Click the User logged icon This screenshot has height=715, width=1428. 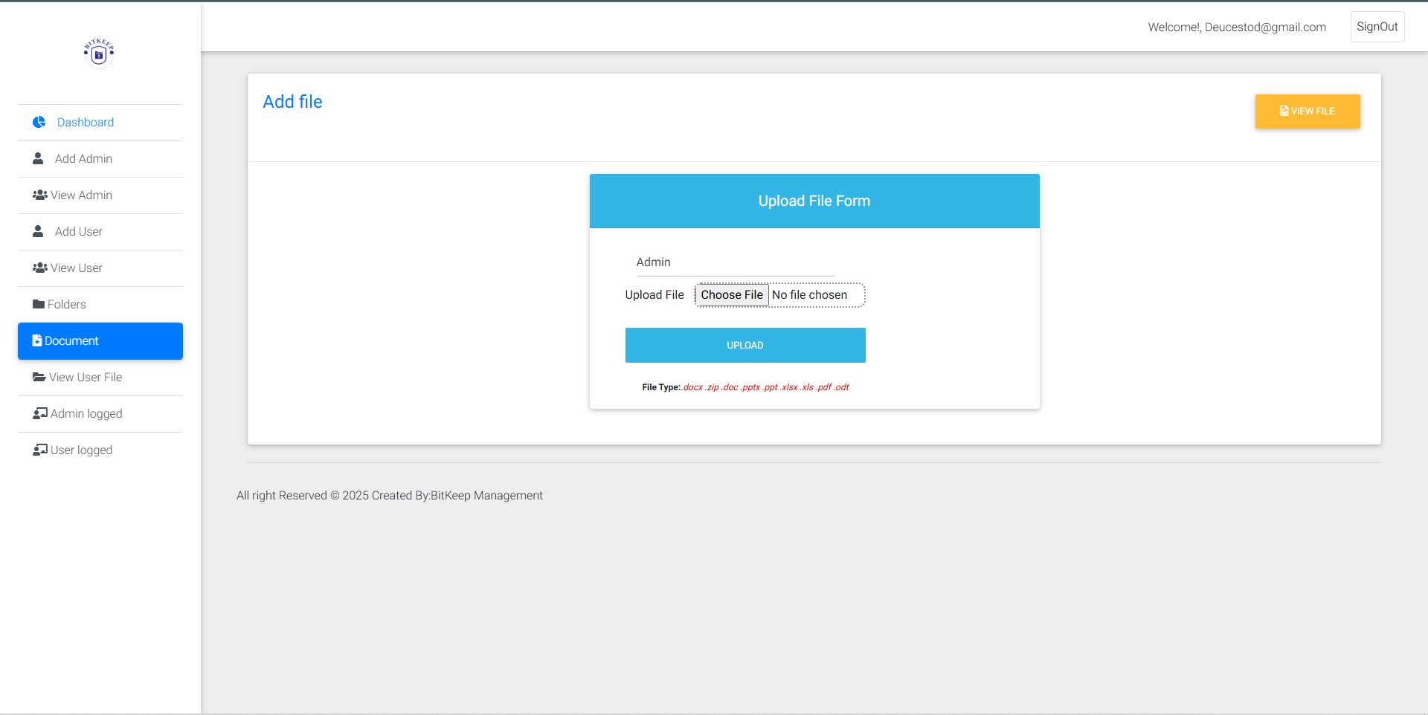click(x=40, y=450)
